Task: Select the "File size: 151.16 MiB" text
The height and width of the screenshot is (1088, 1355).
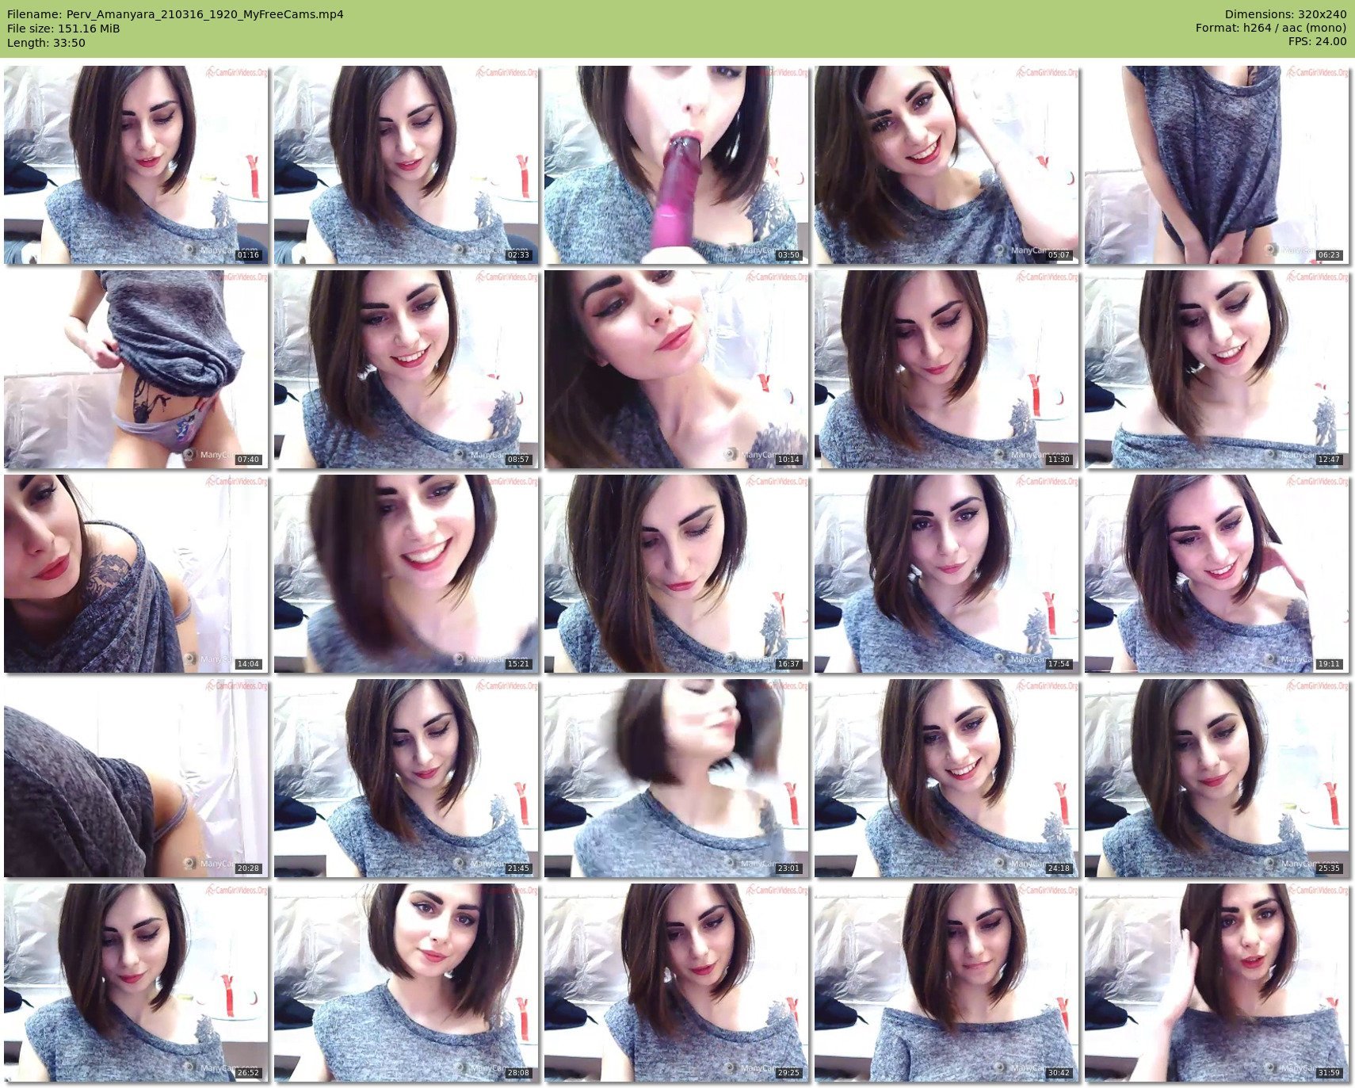Action: click(x=63, y=29)
